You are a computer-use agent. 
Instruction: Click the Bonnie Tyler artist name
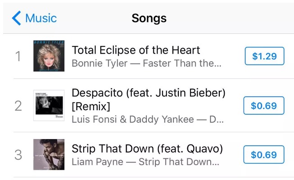click(99, 63)
